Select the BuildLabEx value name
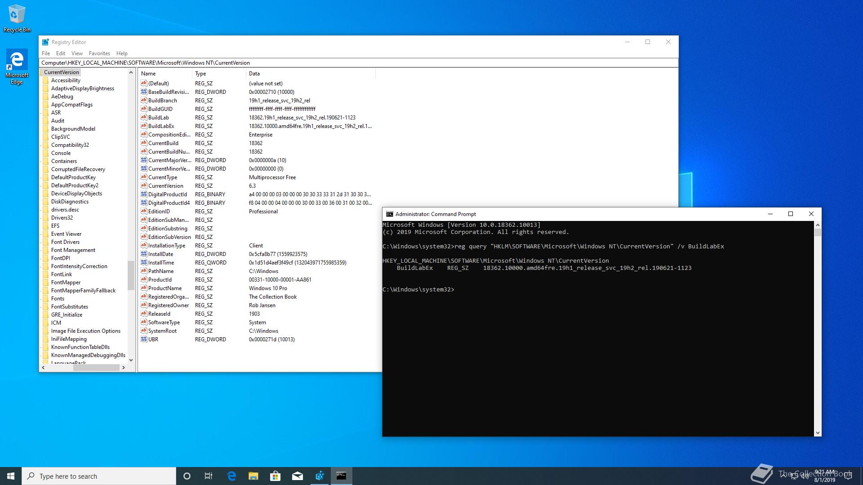Viewport: 863px width, 485px height. click(x=161, y=126)
